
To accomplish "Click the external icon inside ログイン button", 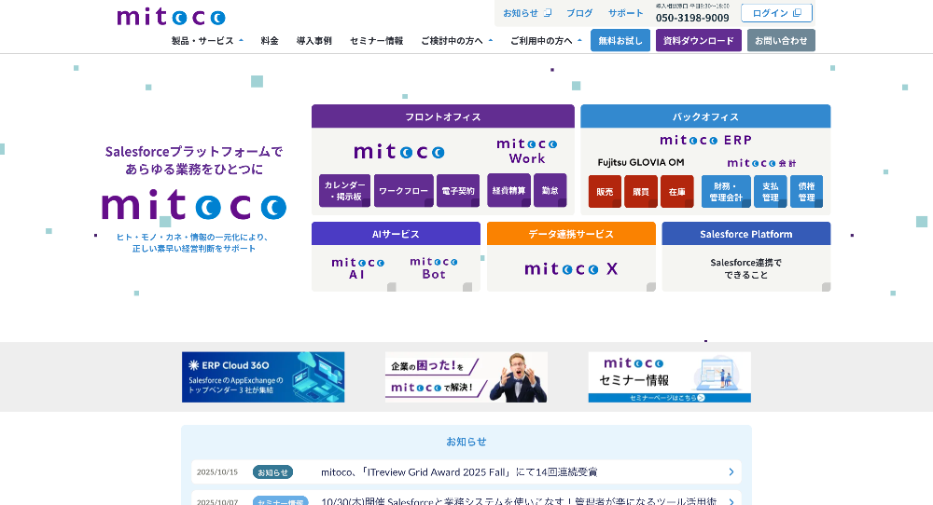I will [798, 12].
